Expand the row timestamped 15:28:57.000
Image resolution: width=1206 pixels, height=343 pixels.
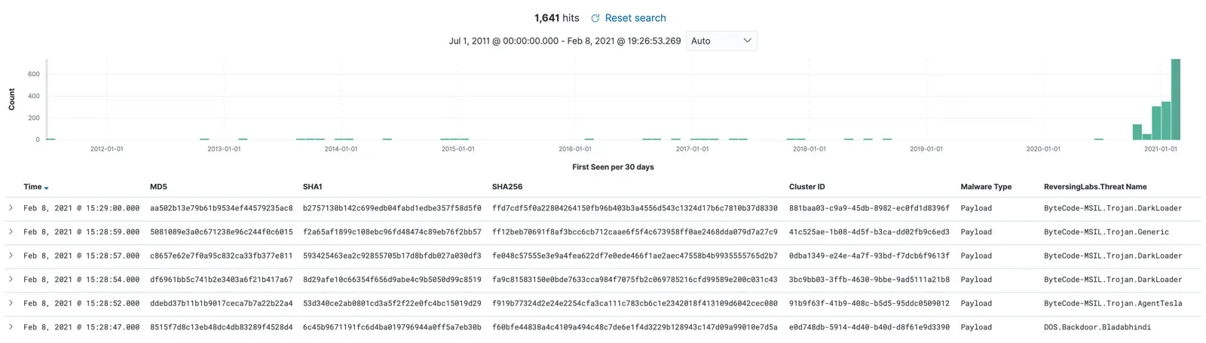coord(11,255)
